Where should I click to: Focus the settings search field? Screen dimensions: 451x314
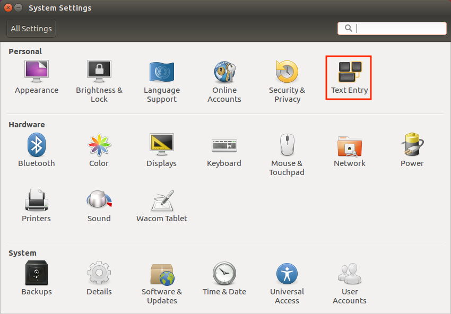392,28
